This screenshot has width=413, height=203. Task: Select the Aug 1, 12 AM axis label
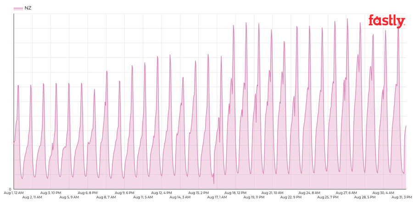[14, 193]
